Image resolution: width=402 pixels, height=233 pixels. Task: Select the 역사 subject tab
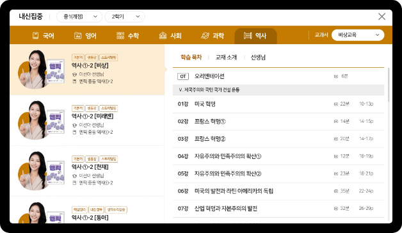pos(255,36)
